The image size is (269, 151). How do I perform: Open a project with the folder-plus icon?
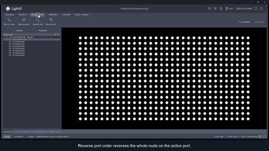coord(215,8)
